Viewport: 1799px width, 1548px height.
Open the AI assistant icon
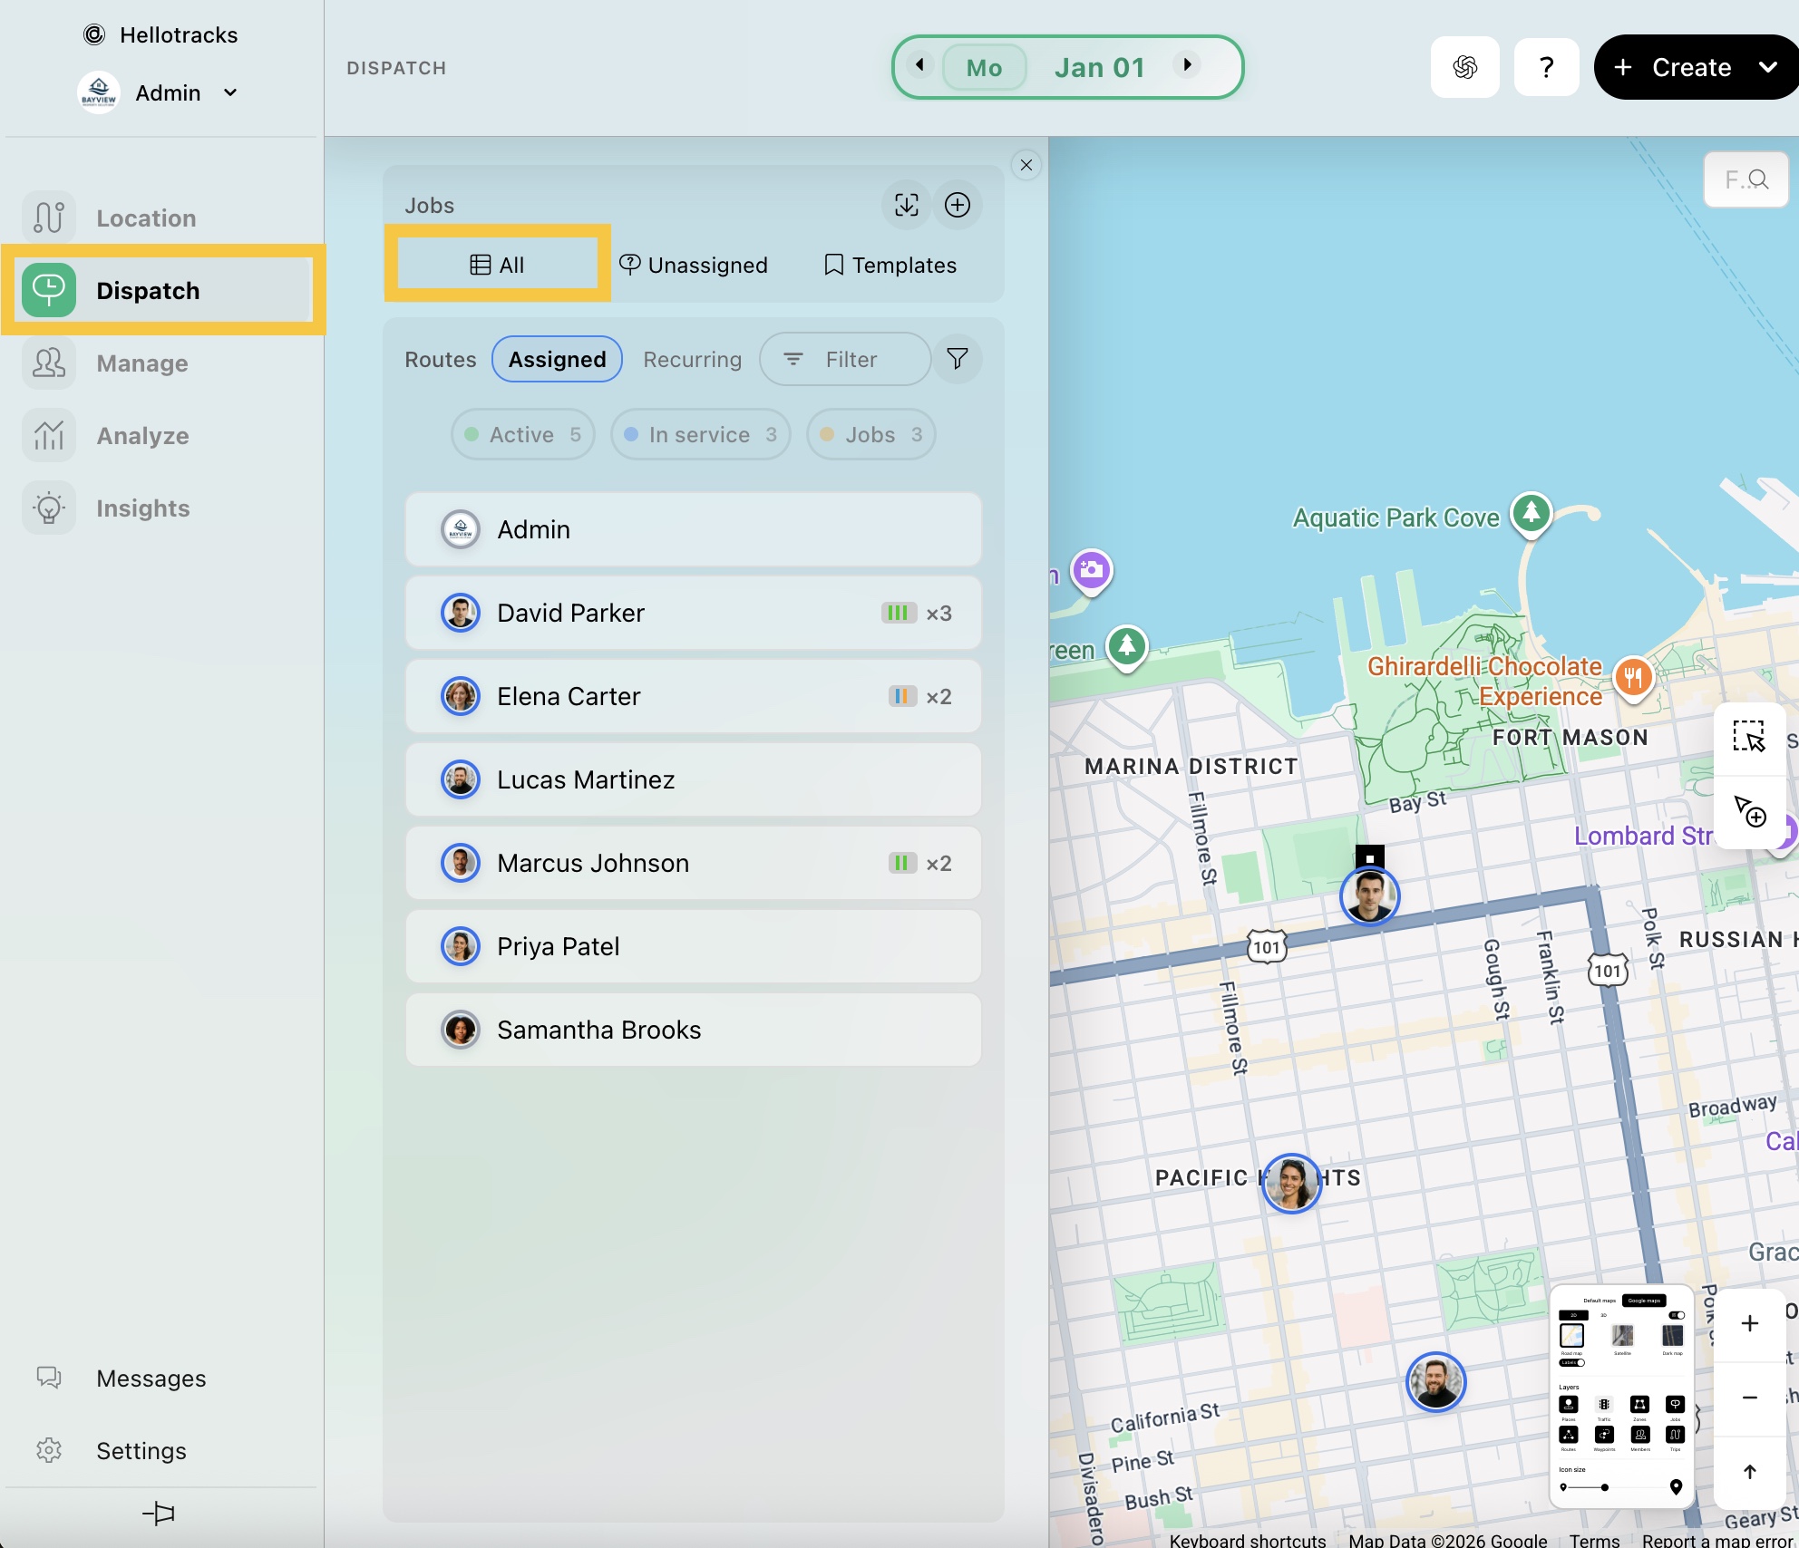[x=1464, y=67]
